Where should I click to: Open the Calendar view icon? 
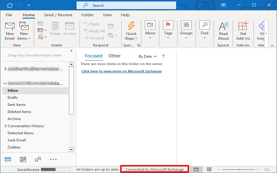[23, 160]
